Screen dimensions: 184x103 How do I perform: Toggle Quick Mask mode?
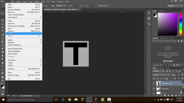pyautogui.click(x=3, y=91)
